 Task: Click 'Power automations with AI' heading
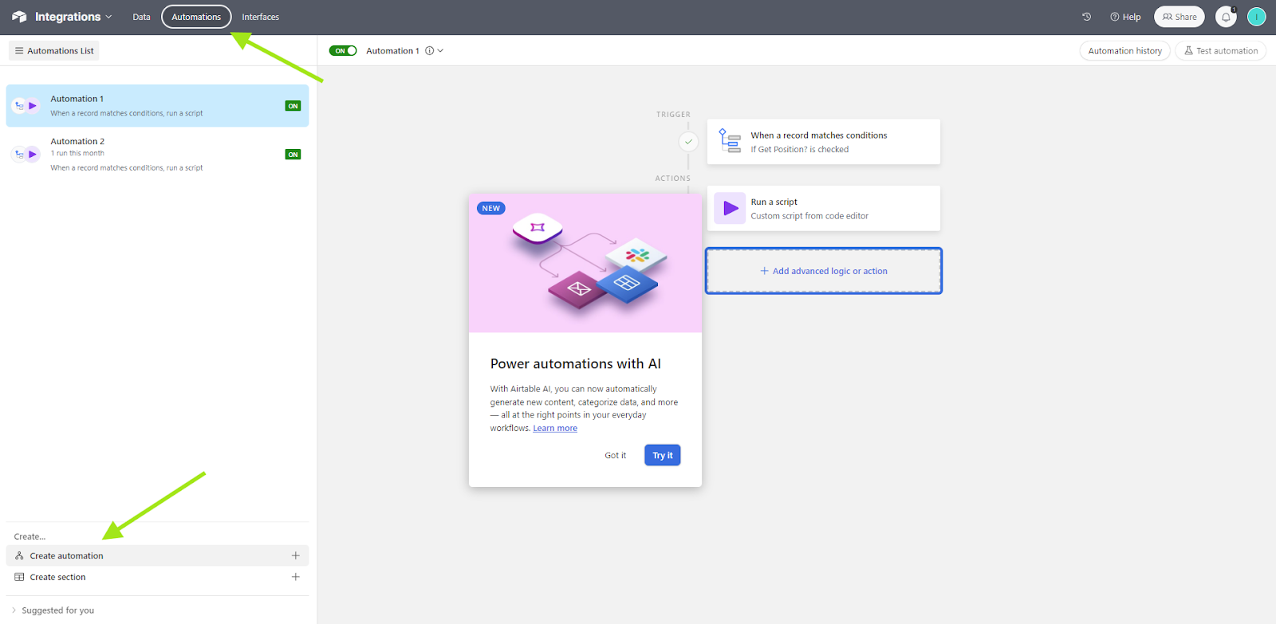coord(575,363)
